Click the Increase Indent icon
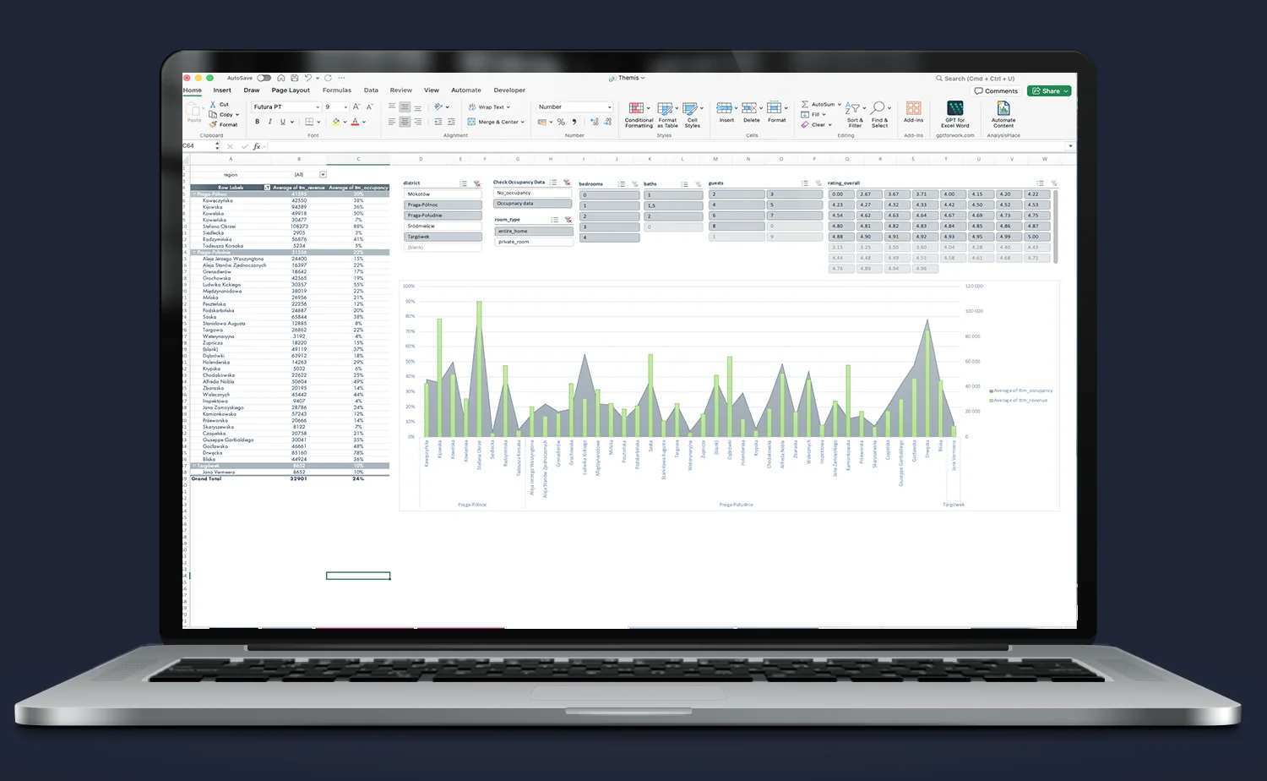The width and height of the screenshot is (1267, 781). pyautogui.click(x=451, y=122)
